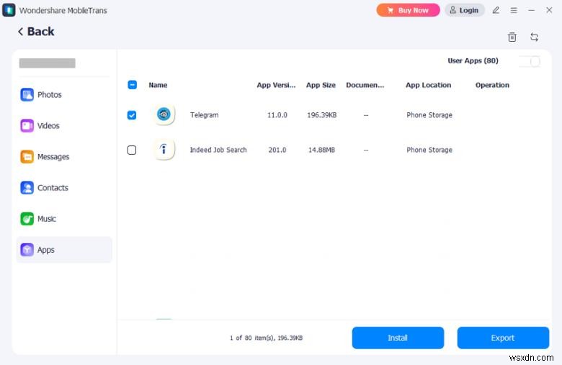Click the App Location column header
The width and height of the screenshot is (562, 365).
click(x=428, y=85)
